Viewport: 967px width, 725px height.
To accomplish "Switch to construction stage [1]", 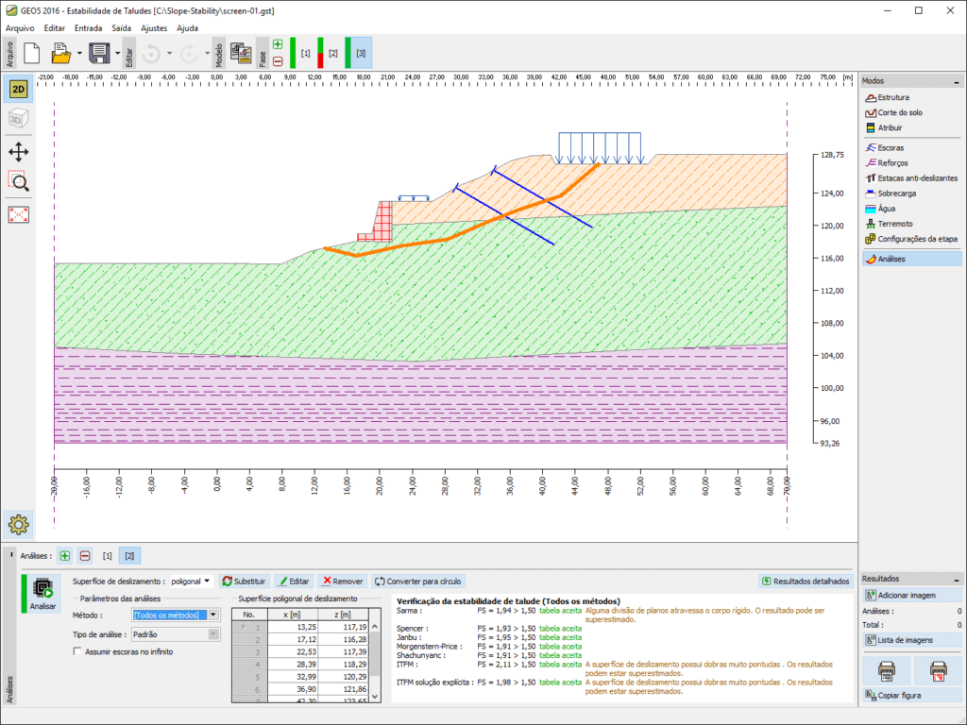I will (305, 53).
